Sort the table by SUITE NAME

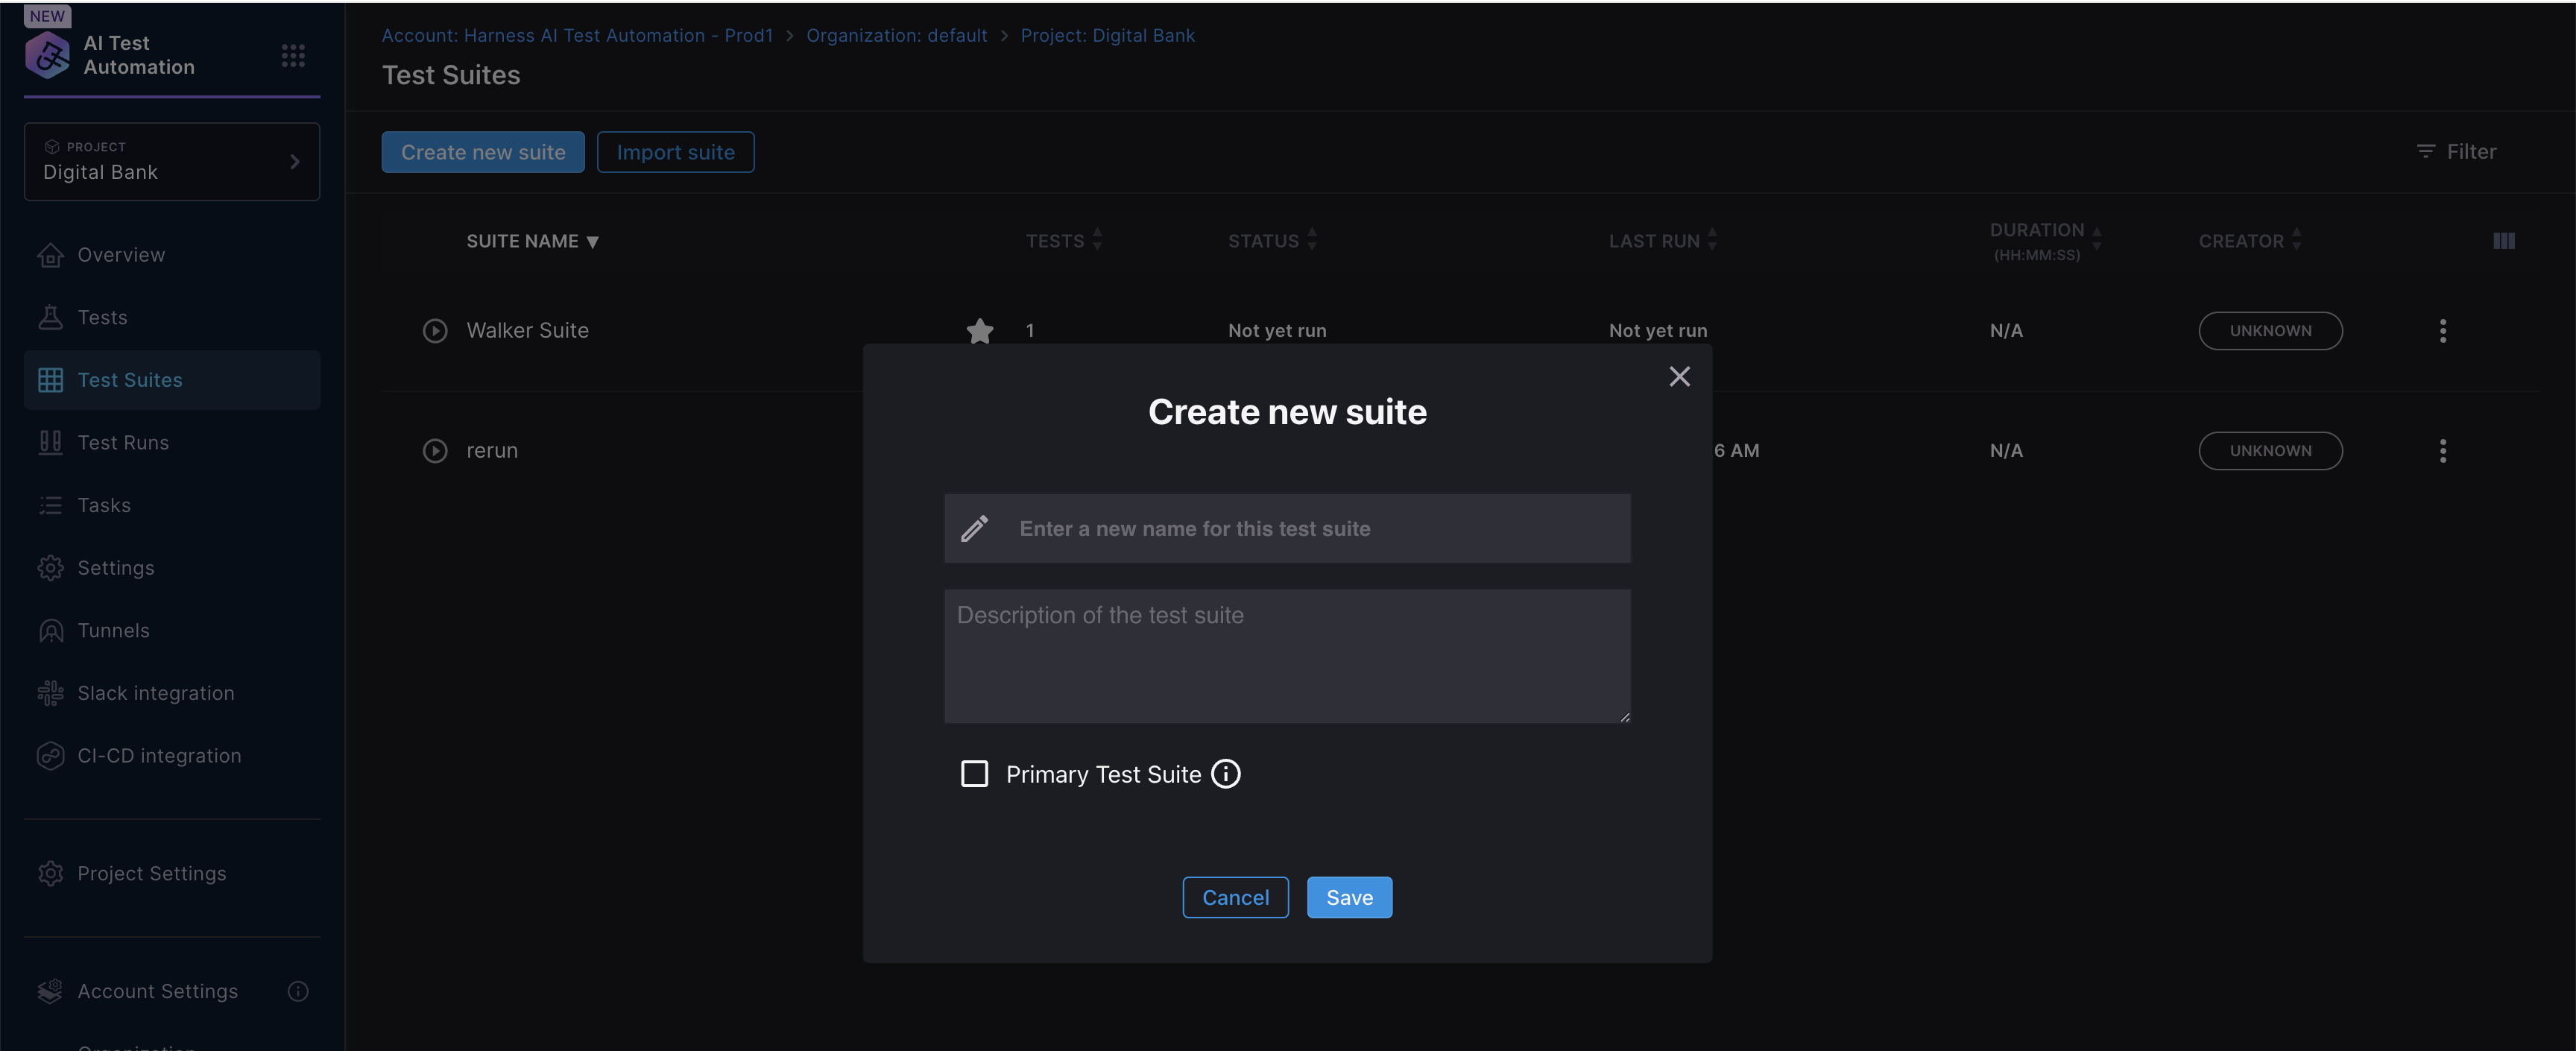[532, 240]
